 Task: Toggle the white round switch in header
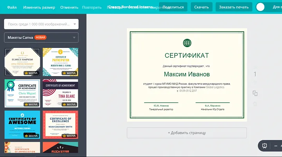(x=260, y=7)
